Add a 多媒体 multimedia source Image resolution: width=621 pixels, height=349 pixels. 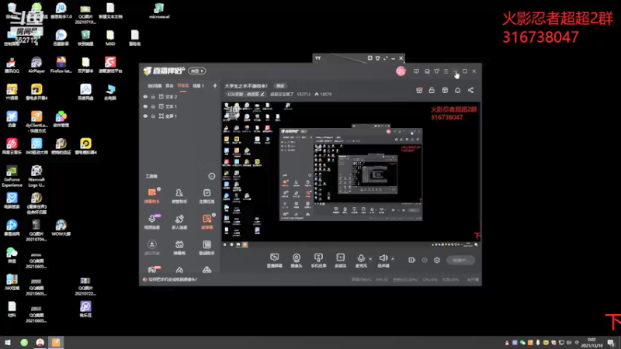(340, 261)
